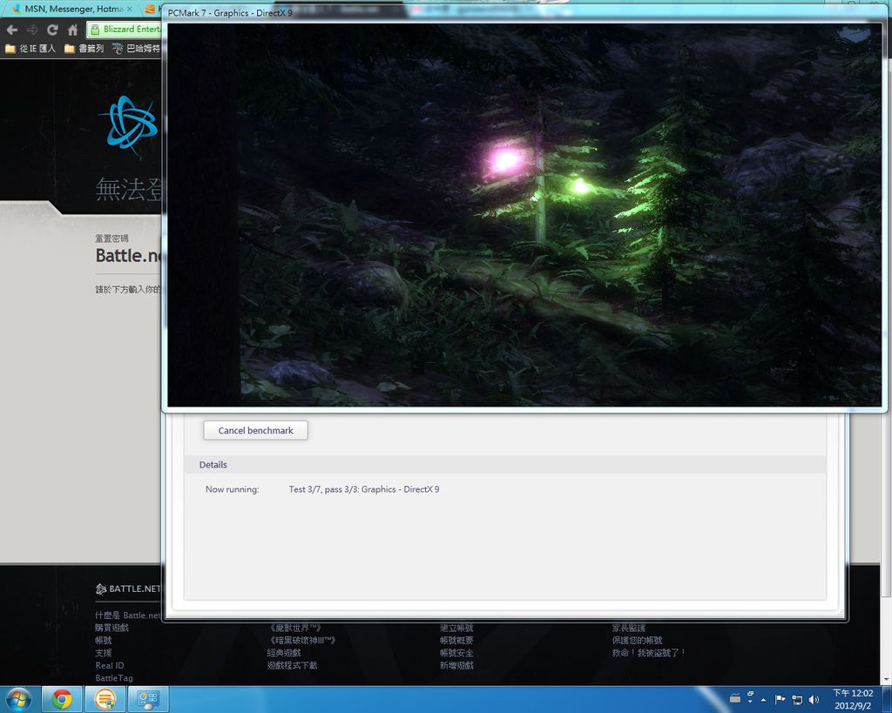This screenshot has height=713, width=892.
Task: Open the clock showing 下午 12:02
Action: [x=852, y=699]
